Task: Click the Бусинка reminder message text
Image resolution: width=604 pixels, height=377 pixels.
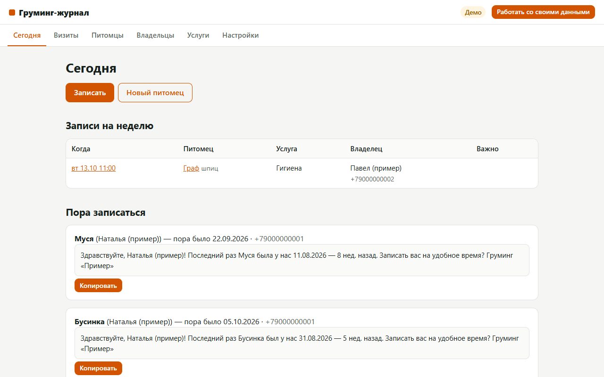Action: [x=302, y=343]
